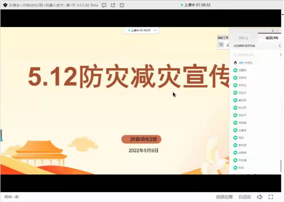Click the share/export icon in title bar

[113, 5]
